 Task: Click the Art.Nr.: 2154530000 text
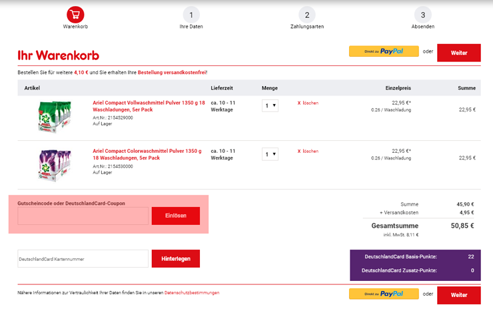pyautogui.click(x=113, y=166)
